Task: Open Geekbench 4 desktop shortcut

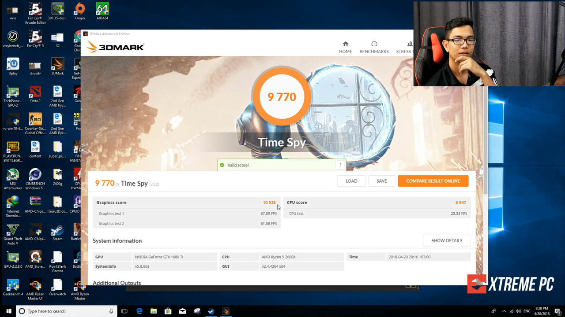Action: click(13, 288)
